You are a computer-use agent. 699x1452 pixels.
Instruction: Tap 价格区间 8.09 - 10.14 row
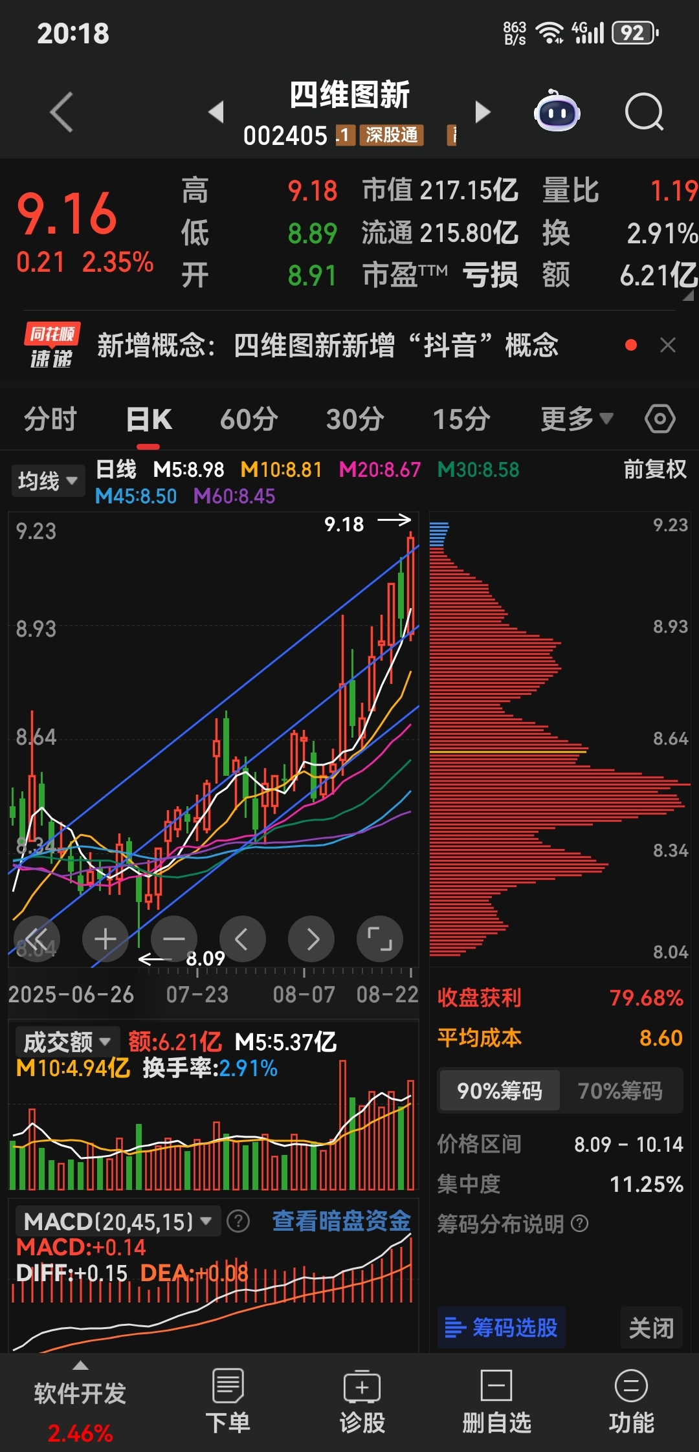[x=560, y=1144]
